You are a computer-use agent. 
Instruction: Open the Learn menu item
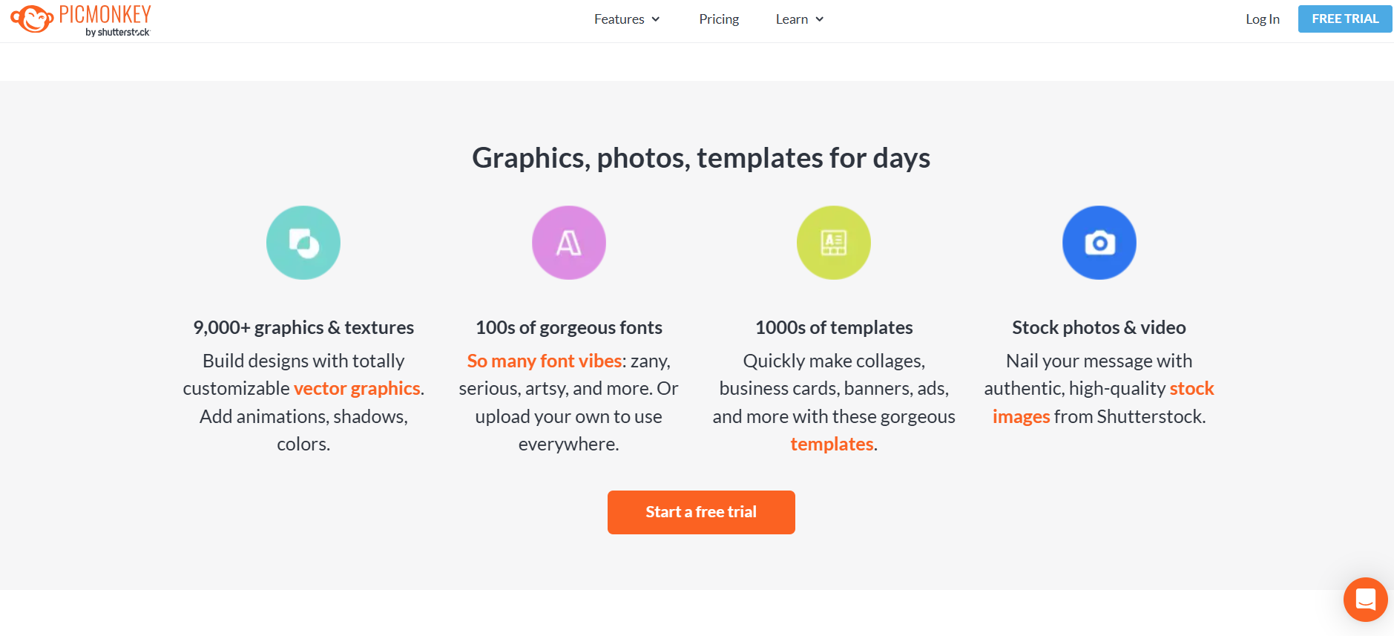click(792, 19)
